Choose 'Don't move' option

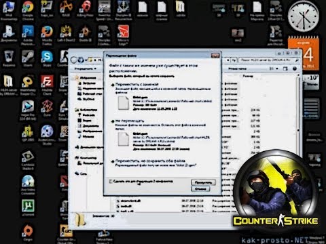coord(130,121)
